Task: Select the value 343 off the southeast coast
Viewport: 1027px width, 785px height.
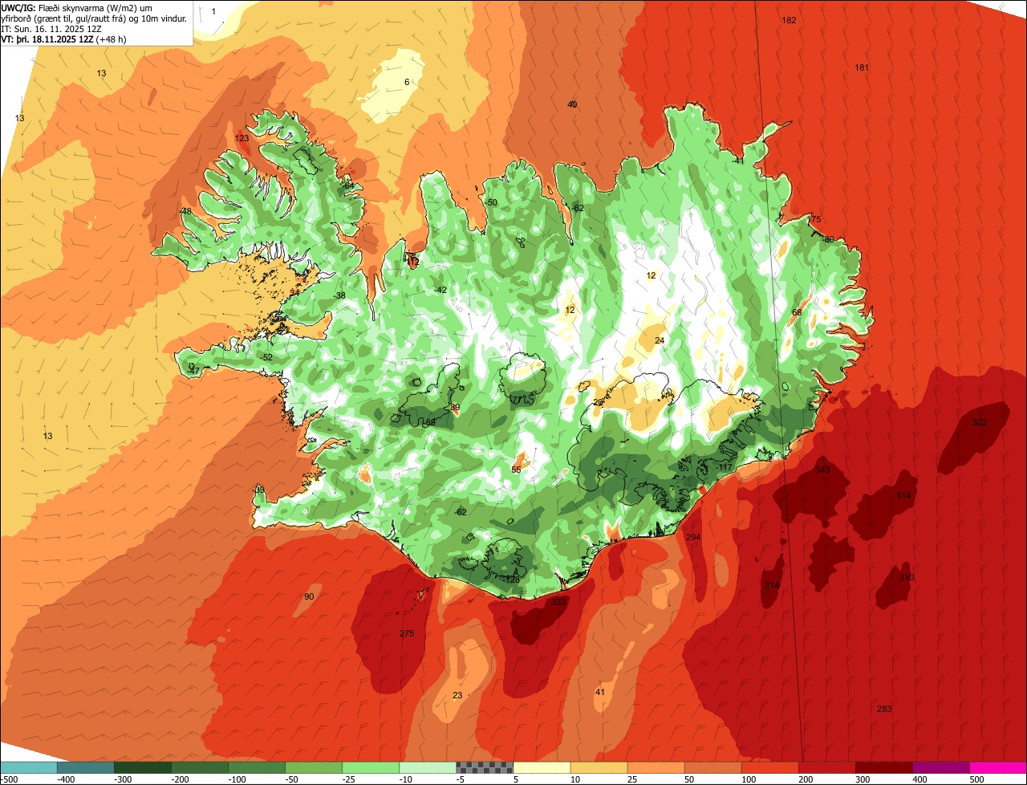Action: (x=822, y=470)
